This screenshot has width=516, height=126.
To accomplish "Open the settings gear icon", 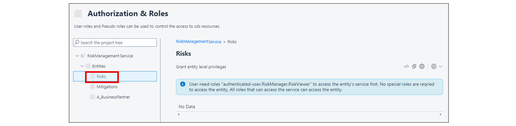I will tap(422, 66).
